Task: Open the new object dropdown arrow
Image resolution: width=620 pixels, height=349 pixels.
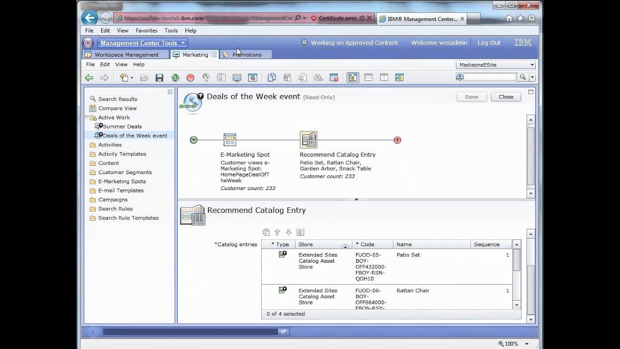Action: (x=132, y=78)
